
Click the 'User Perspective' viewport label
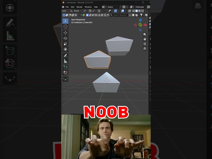coord(78,20)
